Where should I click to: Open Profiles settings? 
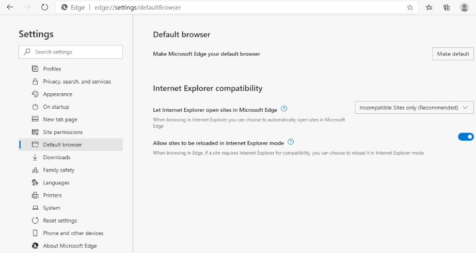[70, 69]
